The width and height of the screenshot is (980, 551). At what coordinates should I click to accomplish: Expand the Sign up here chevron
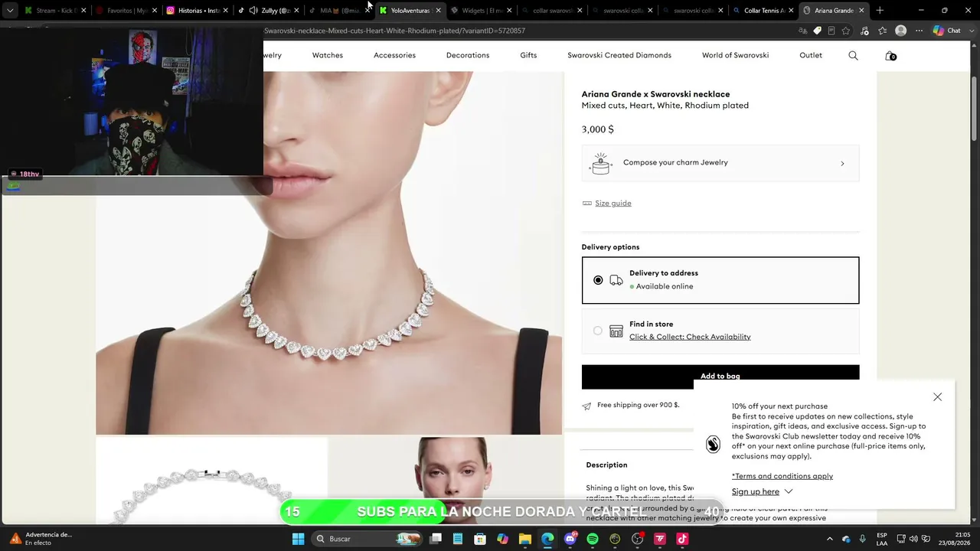(x=789, y=491)
